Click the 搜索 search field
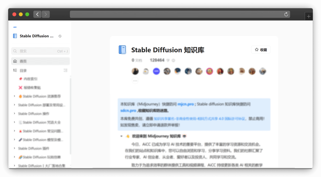The image size is (321, 177). 40,51
